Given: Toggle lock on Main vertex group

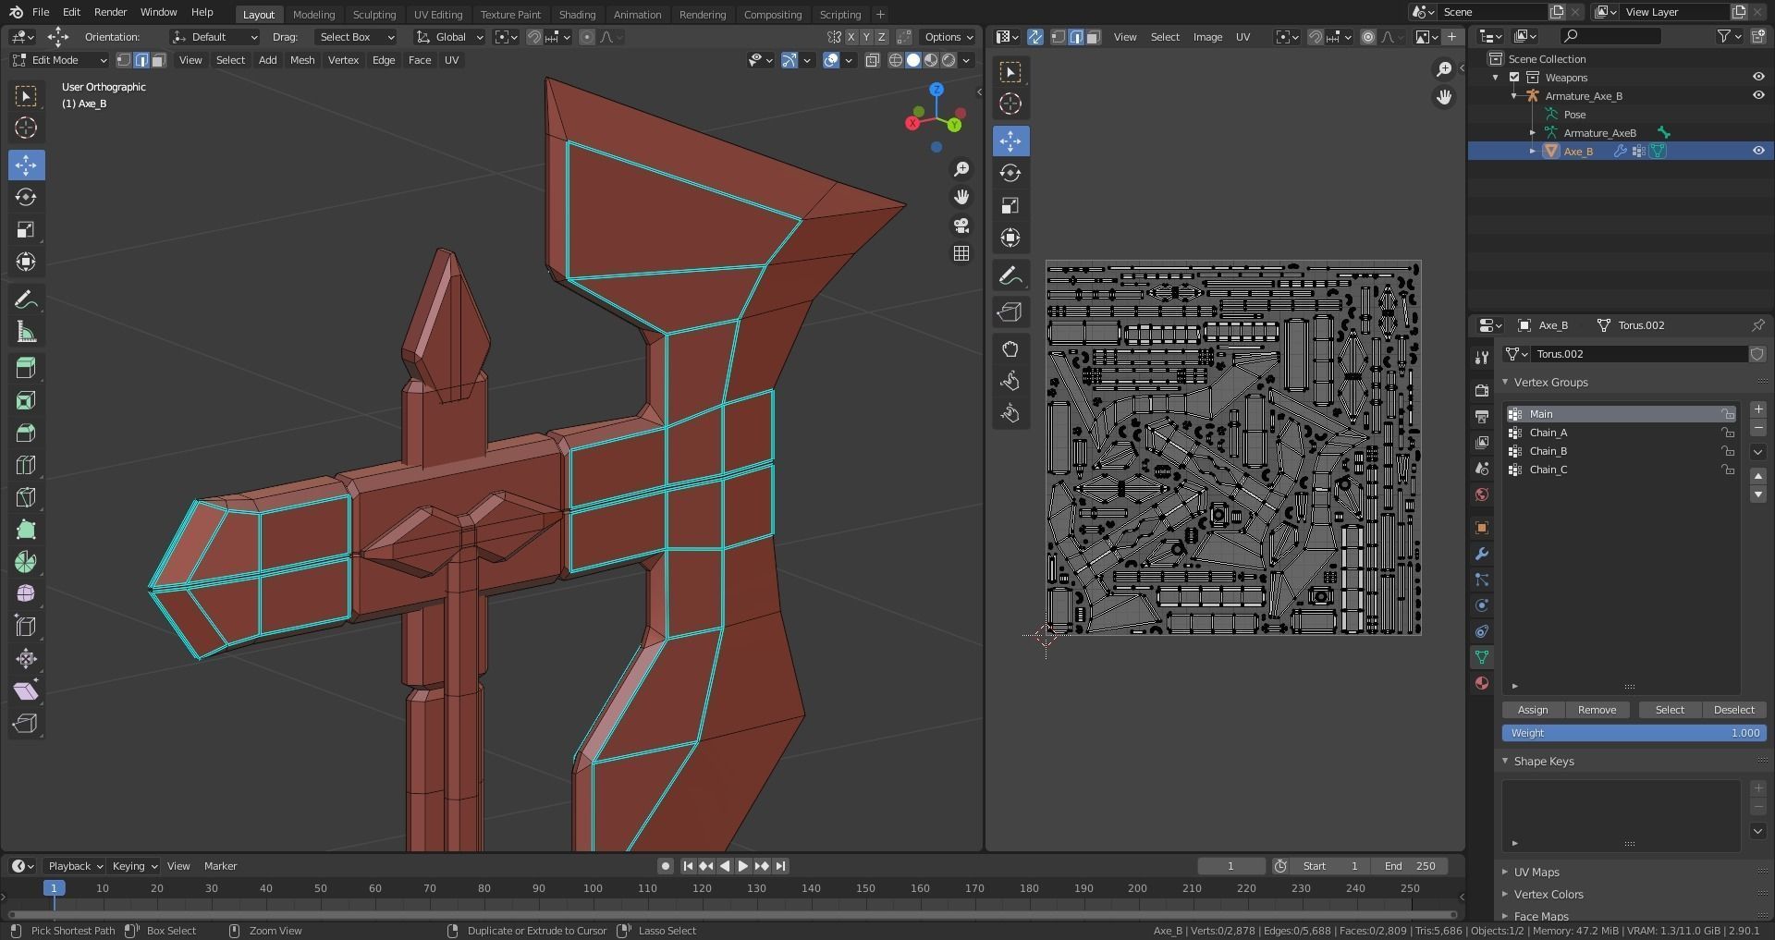Looking at the screenshot, I should pyautogui.click(x=1727, y=414).
